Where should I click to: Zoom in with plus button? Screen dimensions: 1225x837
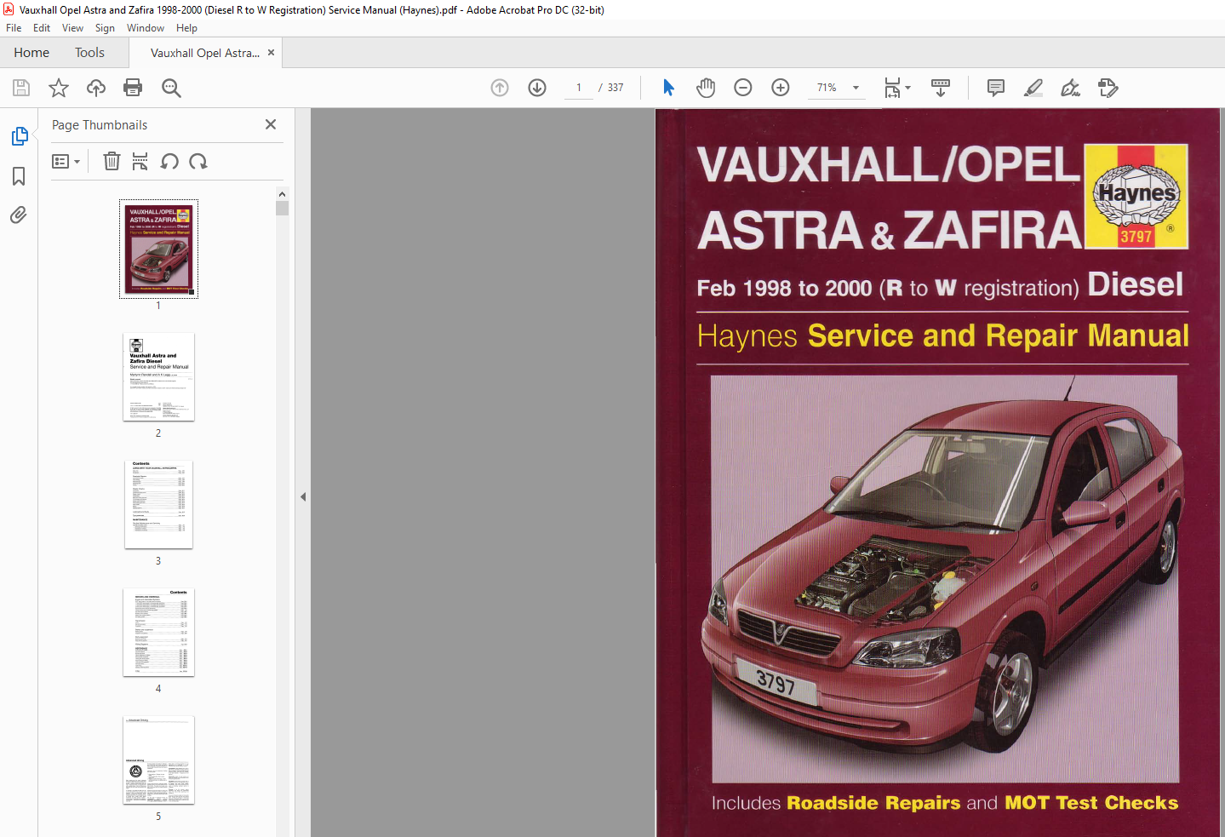coord(781,88)
